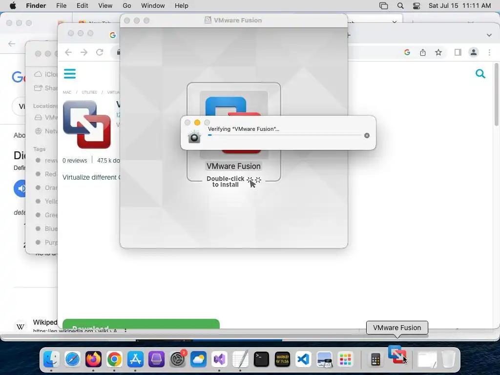Open TextEdit pen icon in Dock
This screenshot has height=375, width=500.
click(240, 359)
